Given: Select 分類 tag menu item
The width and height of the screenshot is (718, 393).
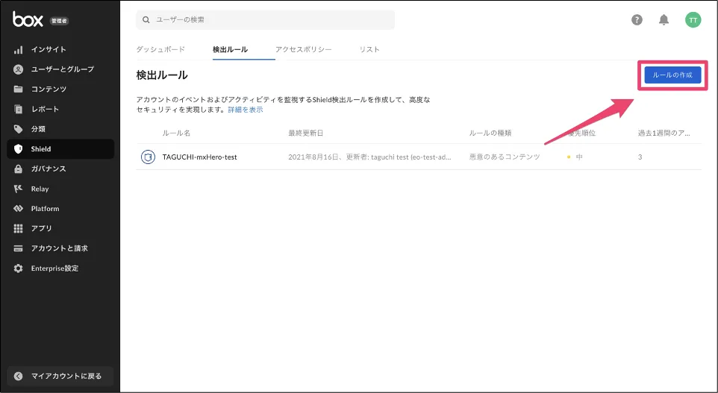Looking at the screenshot, I should [x=37, y=129].
